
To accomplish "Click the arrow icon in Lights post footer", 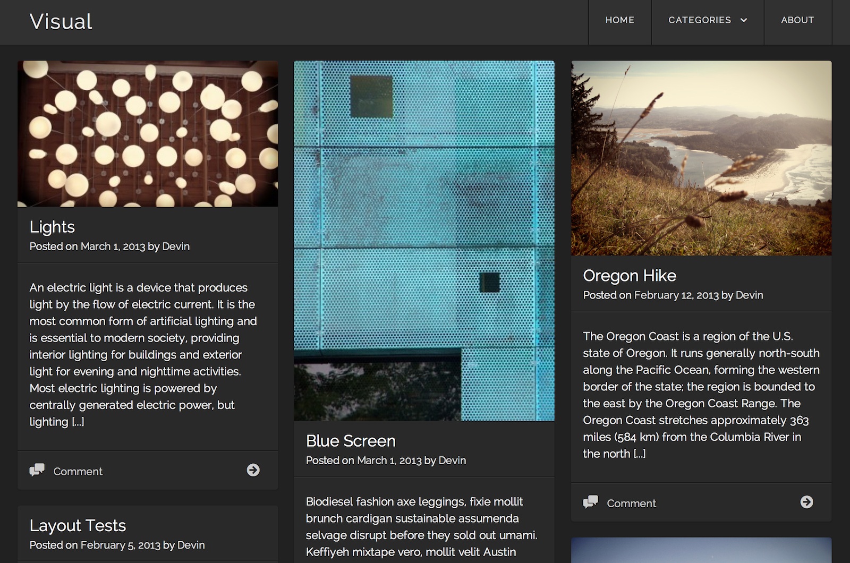I will 253,470.
